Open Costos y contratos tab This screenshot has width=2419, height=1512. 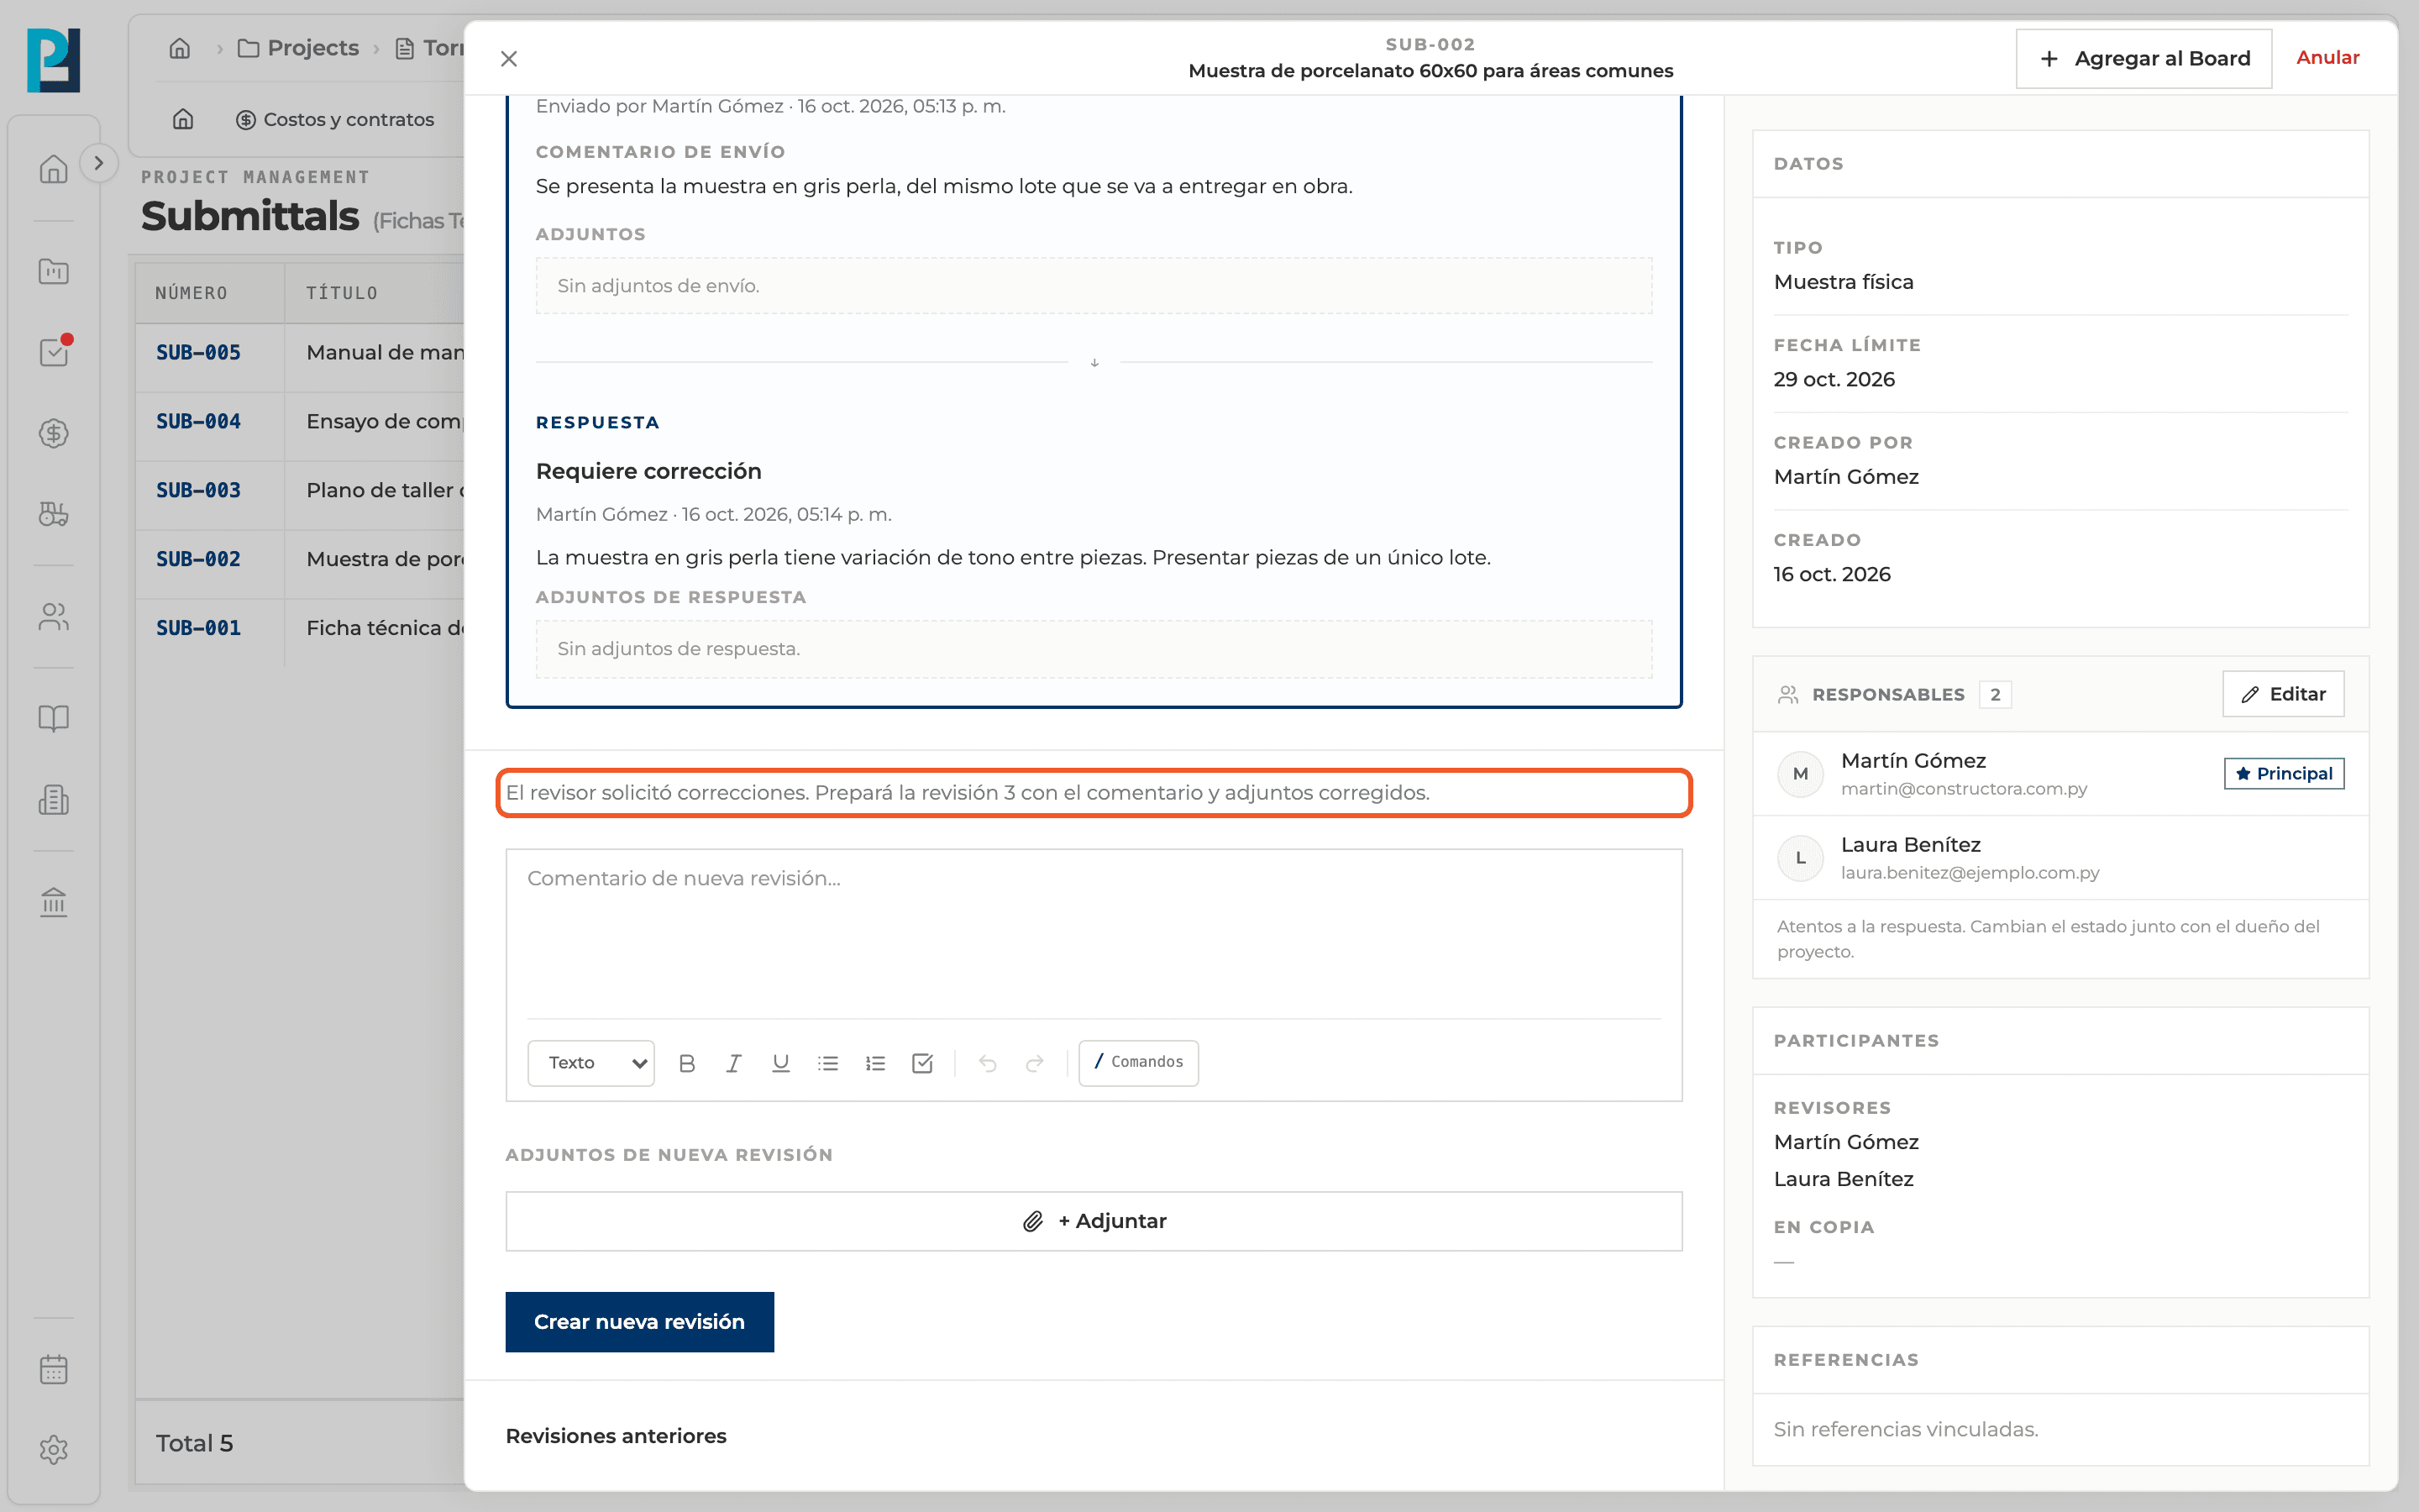(335, 119)
